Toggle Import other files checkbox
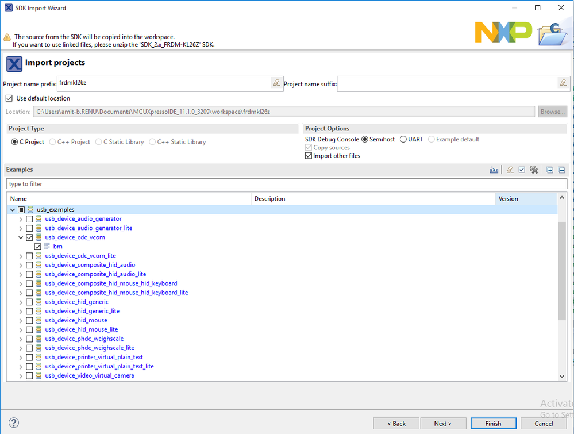The width and height of the screenshot is (574, 434). [x=309, y=156]
